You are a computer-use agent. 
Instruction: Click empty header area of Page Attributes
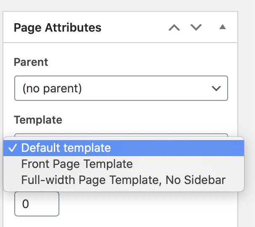point(135,28)
